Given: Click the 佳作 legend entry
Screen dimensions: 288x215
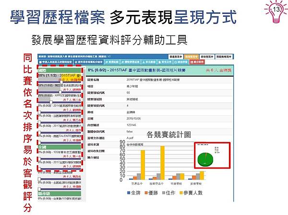Looking at the screenshot, I should click(x=168, y=193).
